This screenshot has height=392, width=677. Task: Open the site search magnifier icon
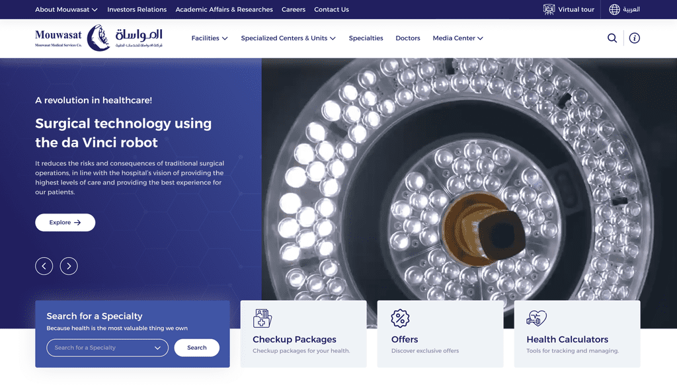(612, 38)
